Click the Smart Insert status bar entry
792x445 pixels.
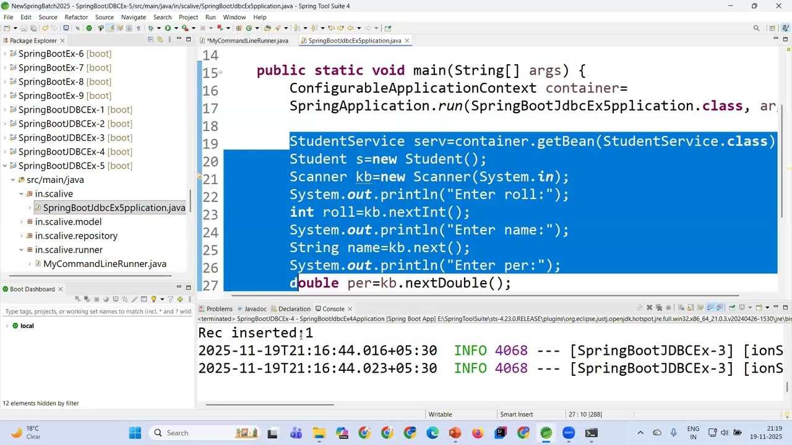[x=516, y=414]
